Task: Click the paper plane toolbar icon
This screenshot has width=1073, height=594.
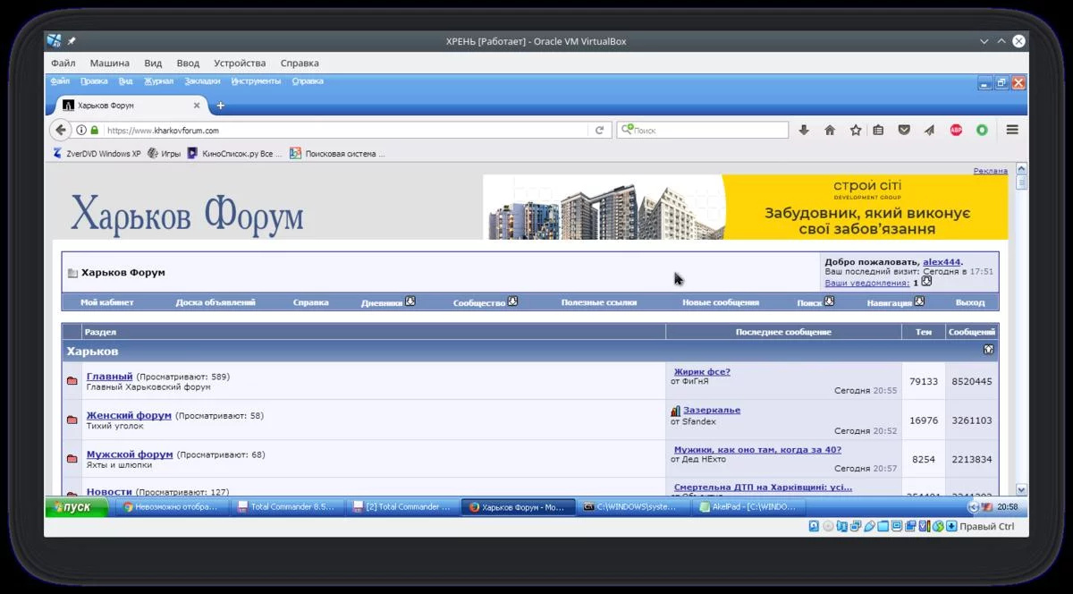Action: [929, 130]
